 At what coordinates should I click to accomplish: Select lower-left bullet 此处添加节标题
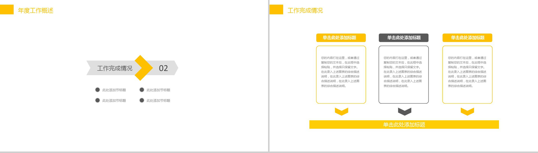(x=114, y=101)
